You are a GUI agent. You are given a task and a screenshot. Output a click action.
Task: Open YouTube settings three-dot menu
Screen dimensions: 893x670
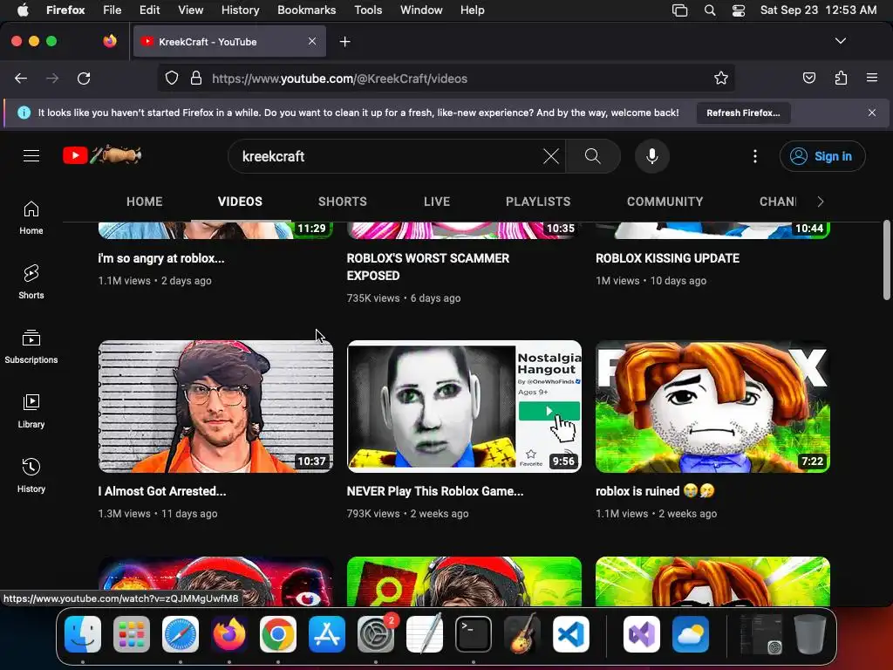point(755,156)
